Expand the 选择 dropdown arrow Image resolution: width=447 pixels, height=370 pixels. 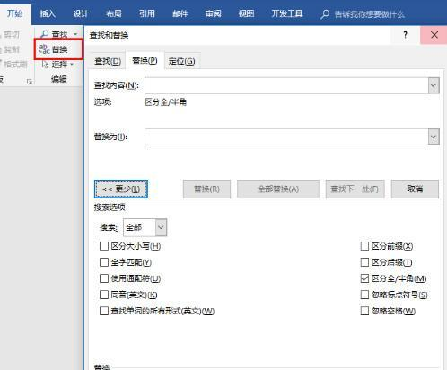(72, 65)
